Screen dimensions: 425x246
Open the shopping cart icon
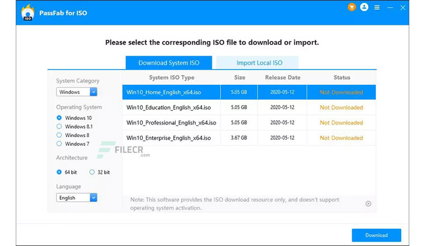tap(352, 7)
